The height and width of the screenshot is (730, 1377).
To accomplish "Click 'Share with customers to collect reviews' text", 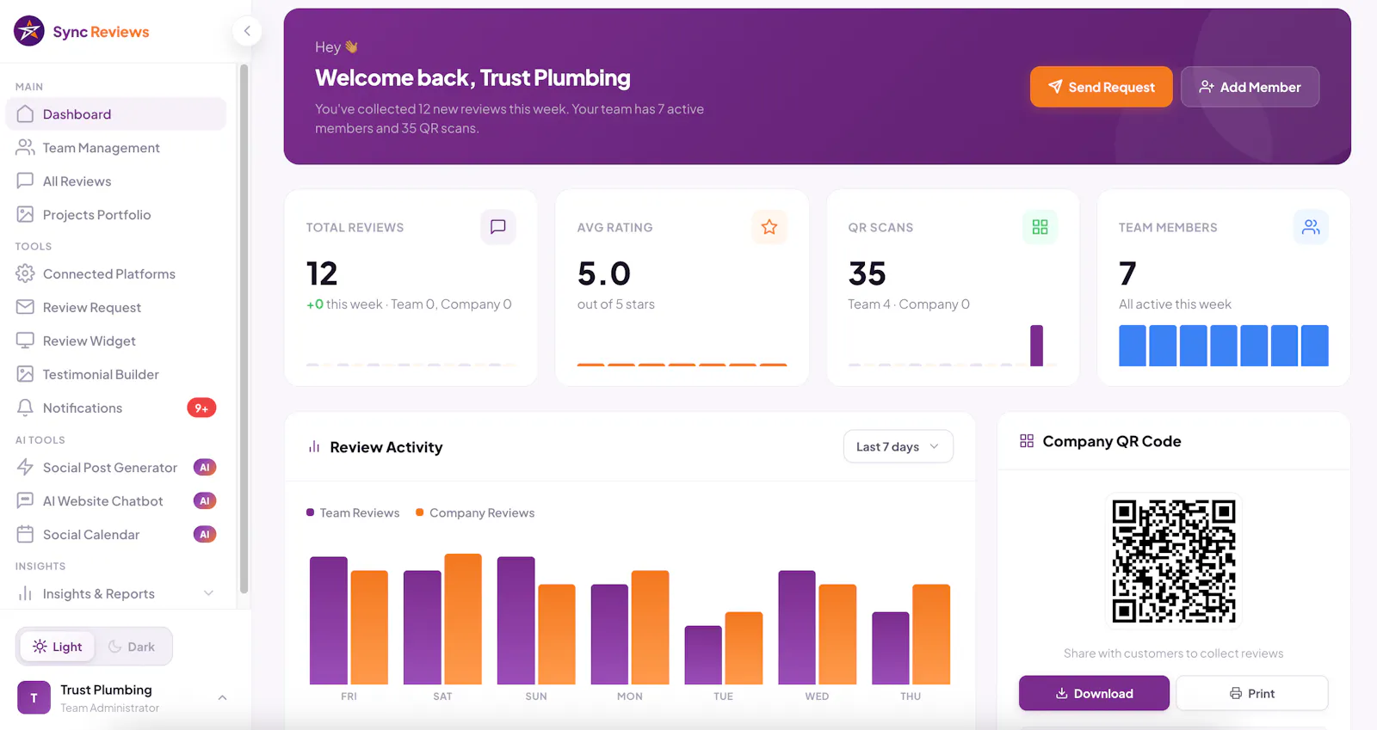I will [1173, 653].
